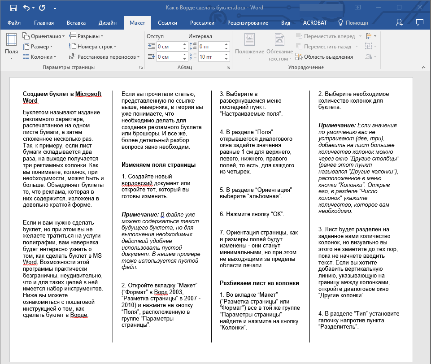
Task: Increase the spacing before value
Action: point(226,44)
